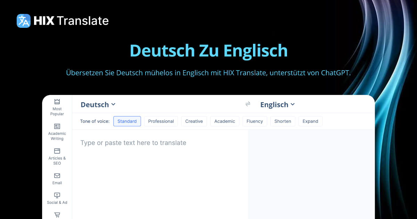The width and height of the screenshot is (417, 219).
Task: Open the Deutsch language dropdown
Action: [98, 104]
